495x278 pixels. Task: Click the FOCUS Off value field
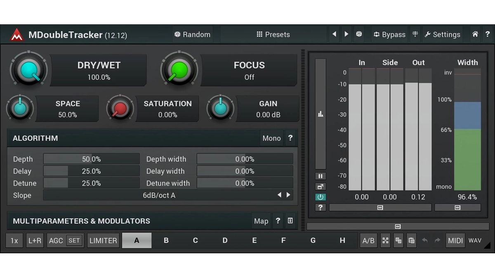click(x=249, y=70)
